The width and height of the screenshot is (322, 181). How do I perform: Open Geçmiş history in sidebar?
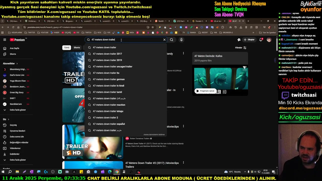(16, 125)
